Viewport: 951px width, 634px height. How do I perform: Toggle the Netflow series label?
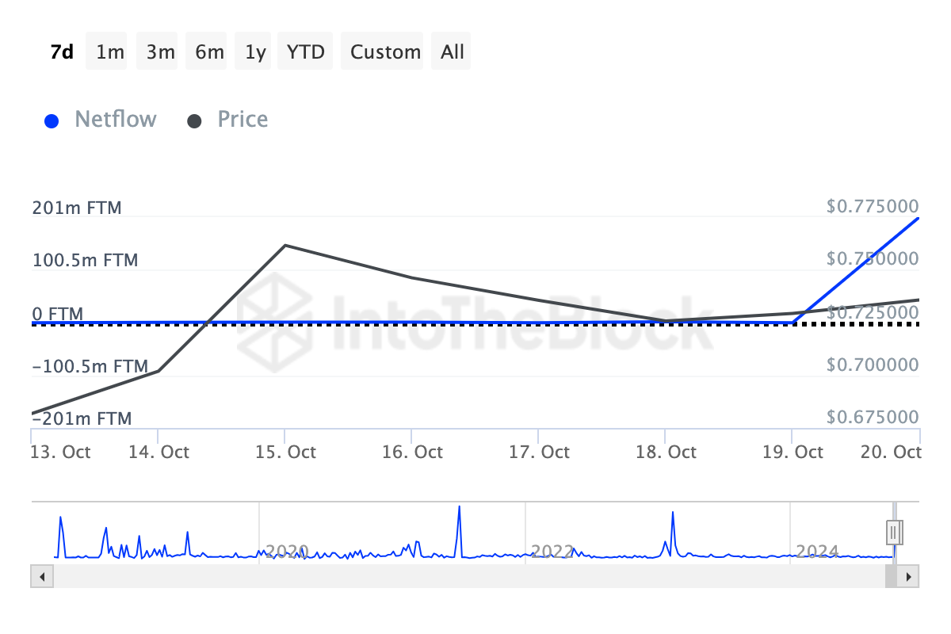[x=115, y=120]
